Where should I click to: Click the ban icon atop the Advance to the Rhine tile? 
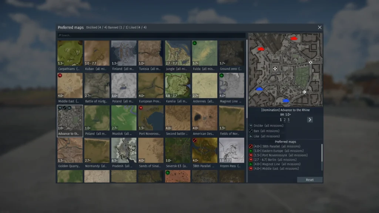pyautogui.click(x=64, y=108)
